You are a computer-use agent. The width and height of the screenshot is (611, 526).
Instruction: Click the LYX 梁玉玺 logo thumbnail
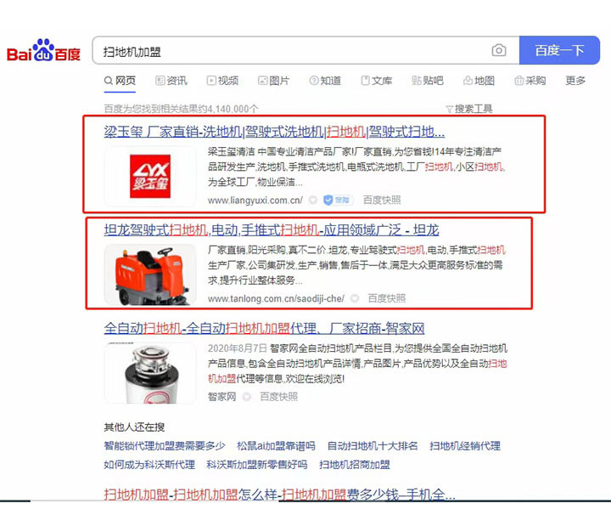[150, 177]
